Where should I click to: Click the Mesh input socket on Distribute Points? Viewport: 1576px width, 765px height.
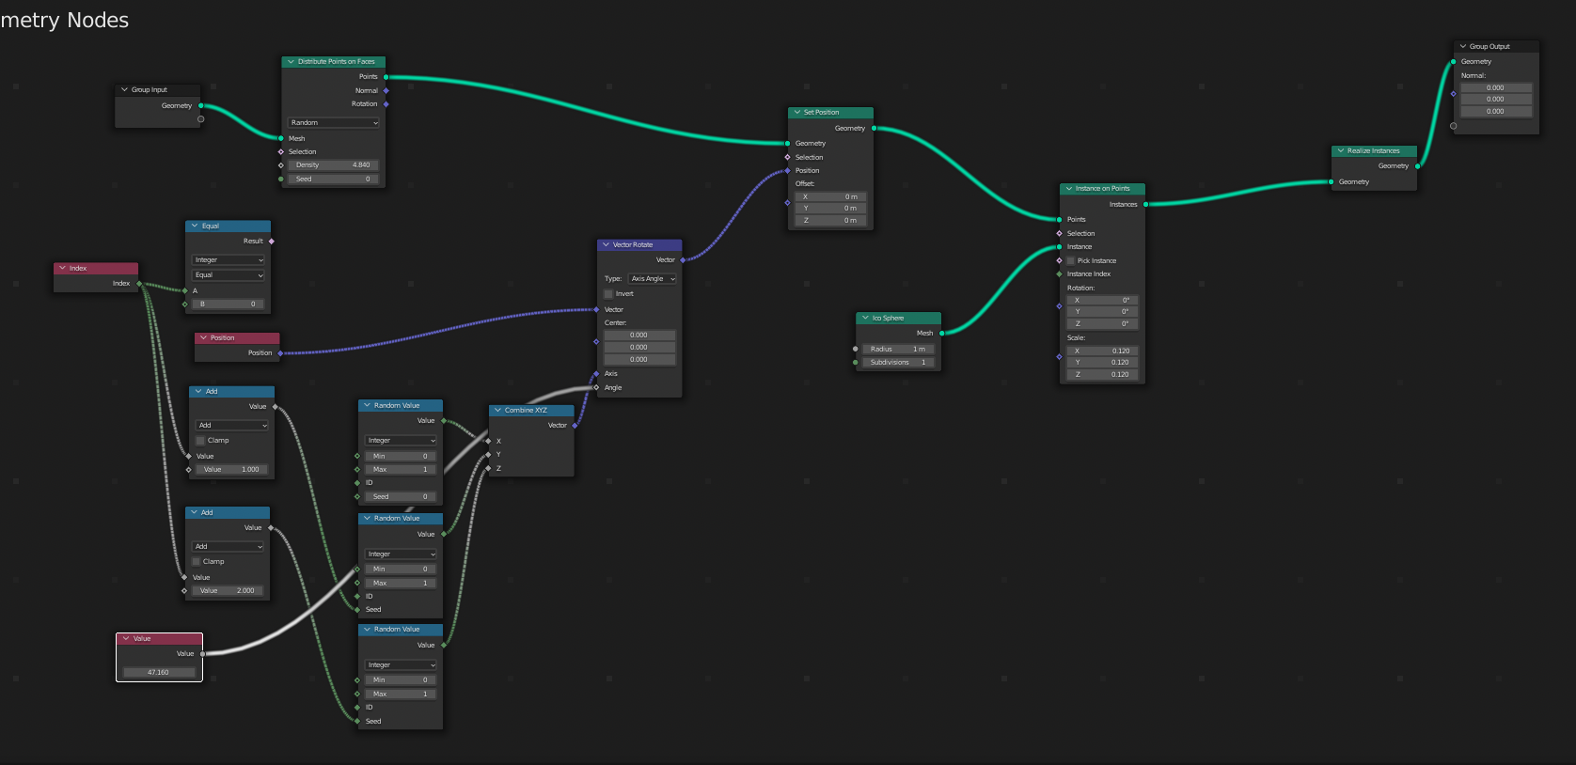click(281, 138)
